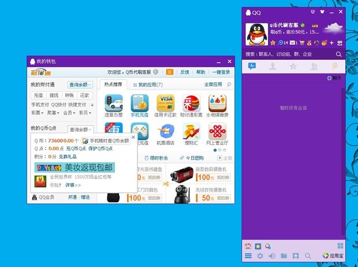Open the 财付通彩票 lottery app
The image size is (358, 267).
coord(191,106)
